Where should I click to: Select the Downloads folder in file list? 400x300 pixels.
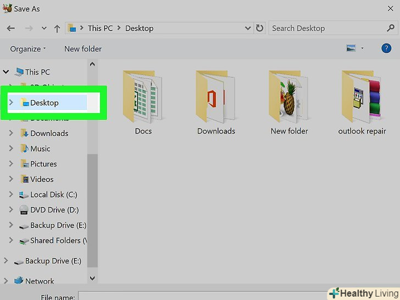(x=216, y=103)
